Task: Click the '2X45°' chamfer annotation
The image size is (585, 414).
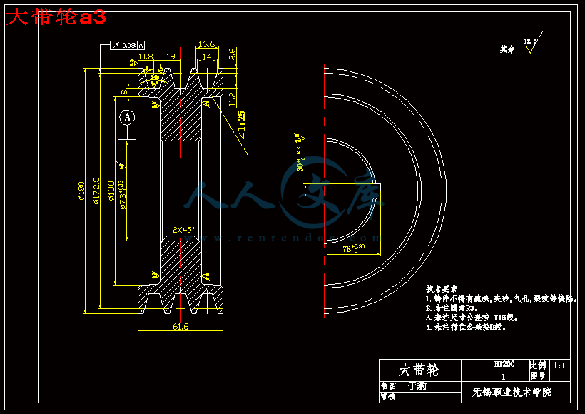Action: [x=184, y=230]
